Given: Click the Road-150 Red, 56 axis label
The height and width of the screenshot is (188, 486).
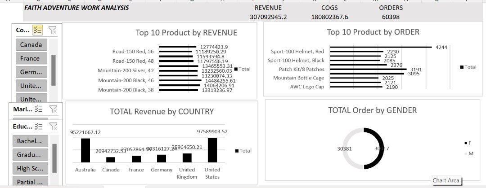Looking at the screenshot, I should 133,51.
